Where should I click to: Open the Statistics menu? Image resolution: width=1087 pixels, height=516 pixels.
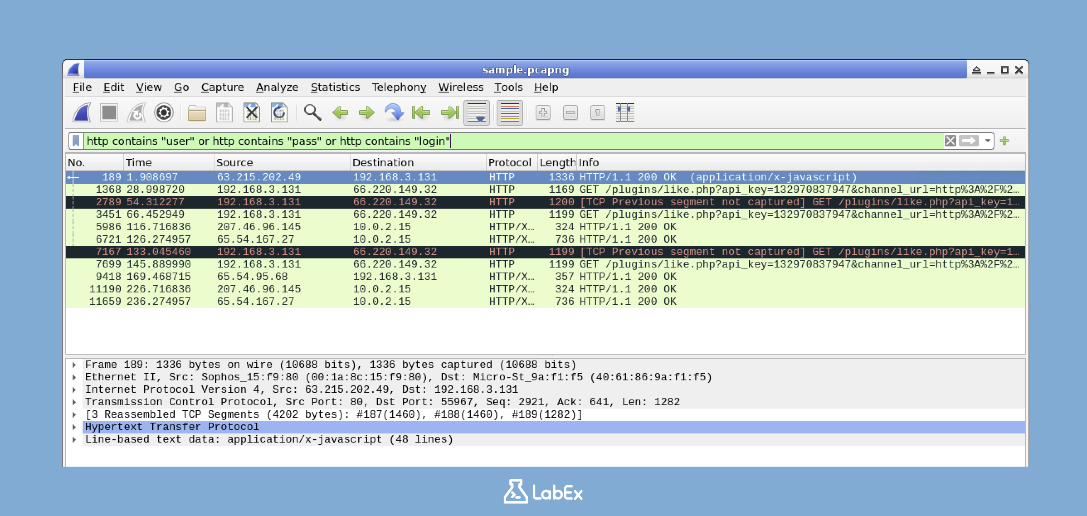[336, 87]
